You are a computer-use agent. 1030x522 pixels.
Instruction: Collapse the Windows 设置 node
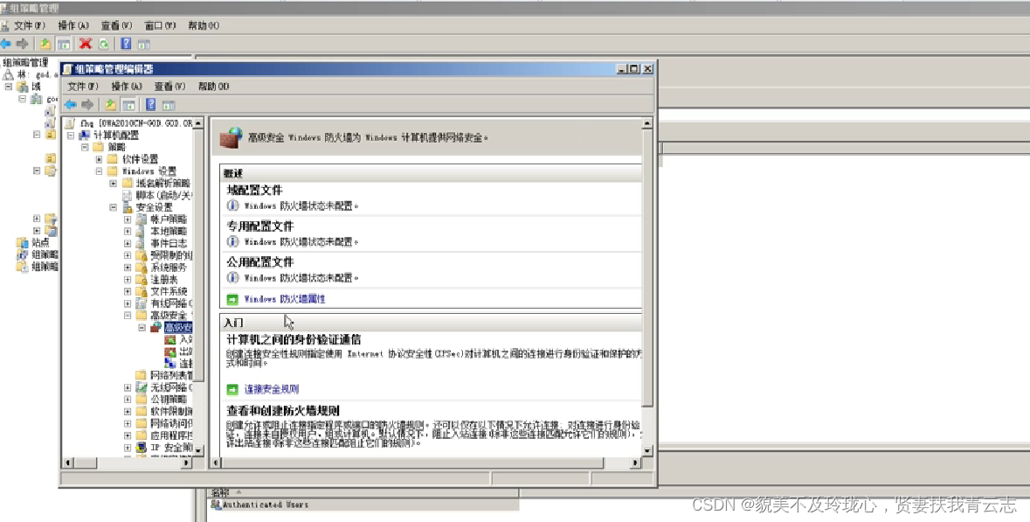(100, 171)
